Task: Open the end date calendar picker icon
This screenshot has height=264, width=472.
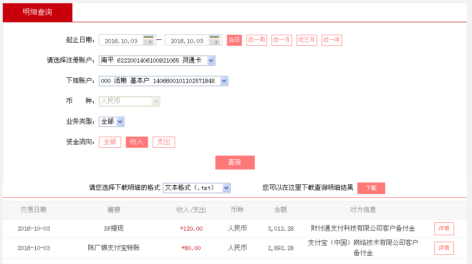Action: pyautogui.click(x=214, y=40)
